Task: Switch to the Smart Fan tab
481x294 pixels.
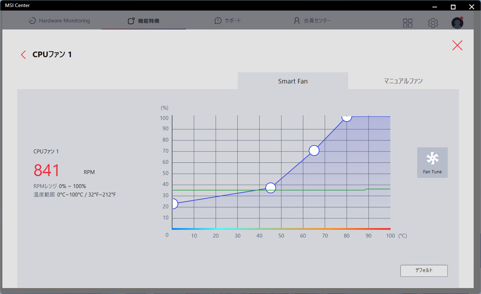Action: pos(293,81)
